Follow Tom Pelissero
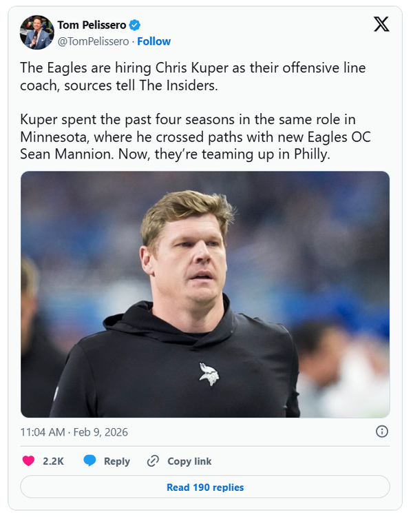 pyautogui.click(x=154, y=41)
